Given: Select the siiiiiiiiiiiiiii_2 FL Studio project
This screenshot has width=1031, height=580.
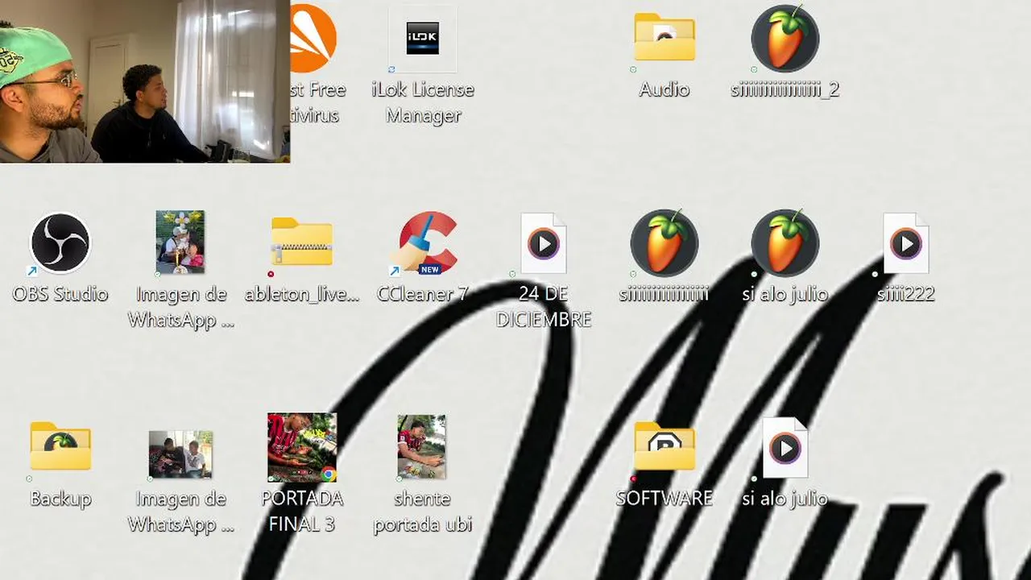Looking at the screenshot, I should [785, 39].
